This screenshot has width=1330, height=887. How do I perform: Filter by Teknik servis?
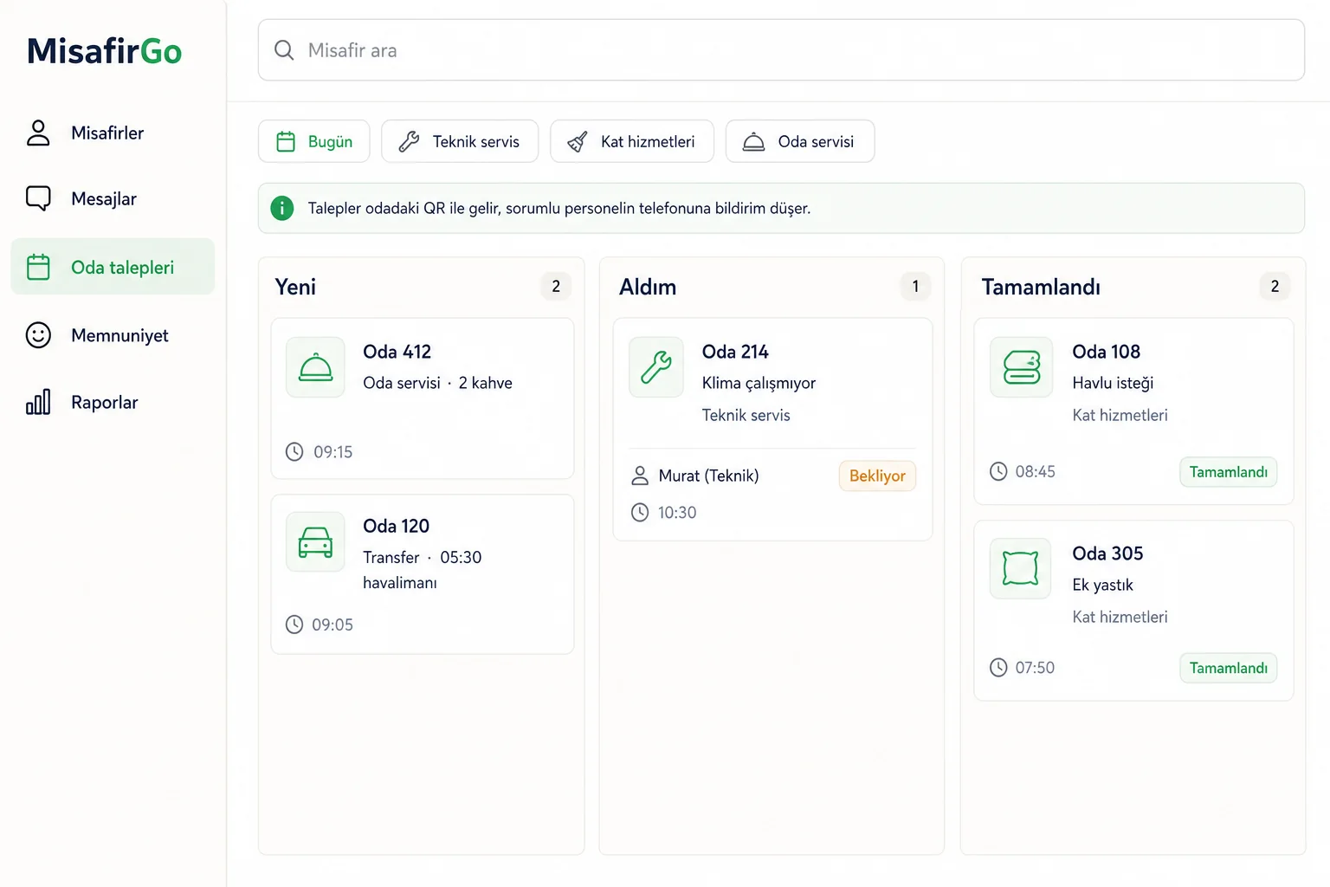click(x=460, y=141)
